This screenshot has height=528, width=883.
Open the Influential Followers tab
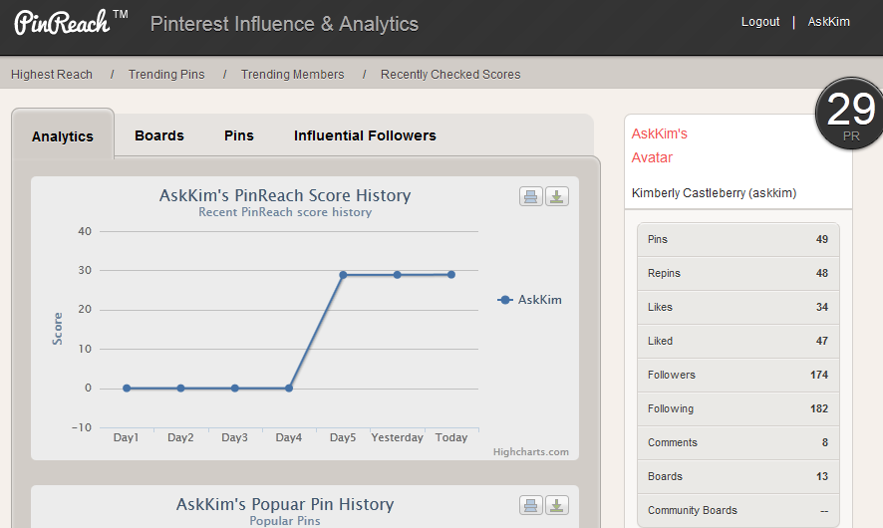click(365, 135)
